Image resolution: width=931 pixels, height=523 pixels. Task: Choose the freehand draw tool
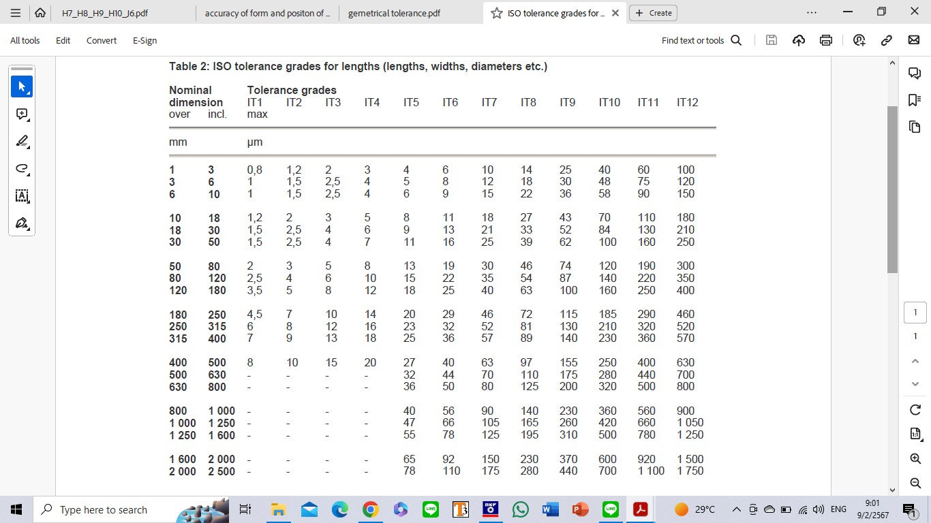(22, 169)
